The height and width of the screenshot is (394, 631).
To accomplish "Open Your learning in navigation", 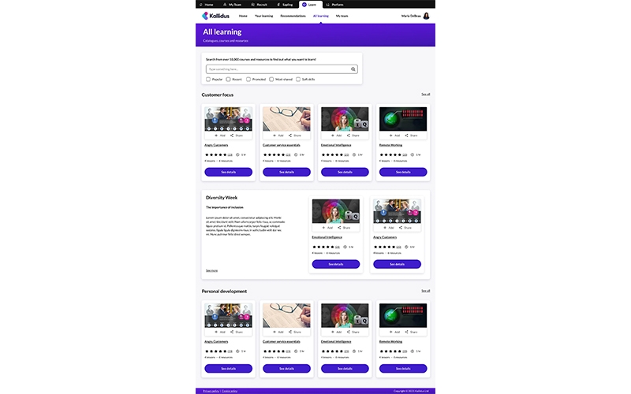I will [263, 16].
